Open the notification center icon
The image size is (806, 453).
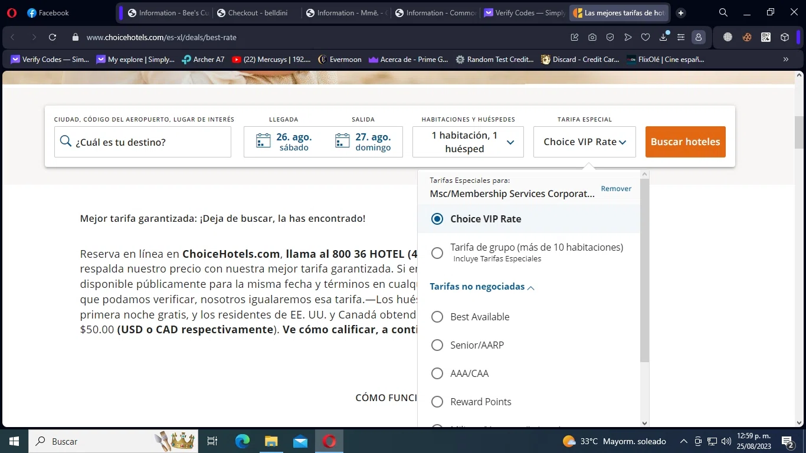(x=787, y=441)
